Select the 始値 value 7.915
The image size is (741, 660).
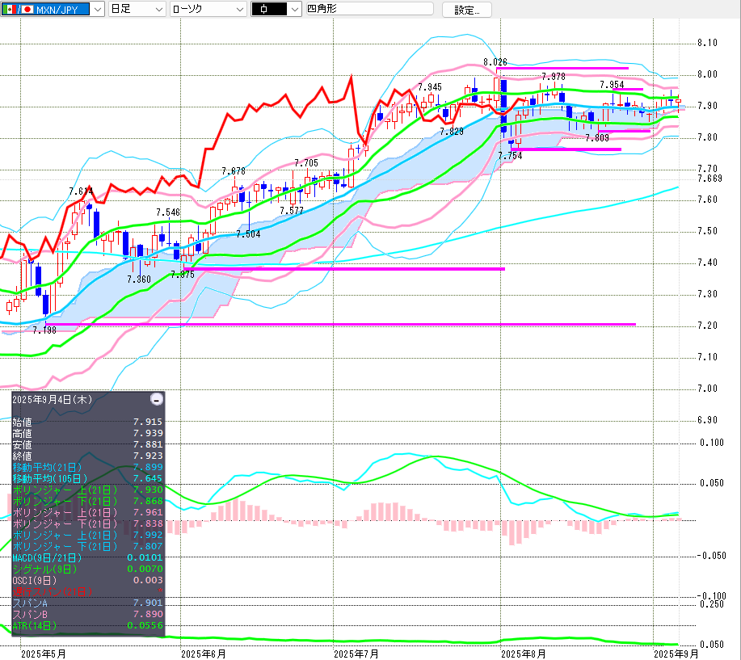pos(147,422)
